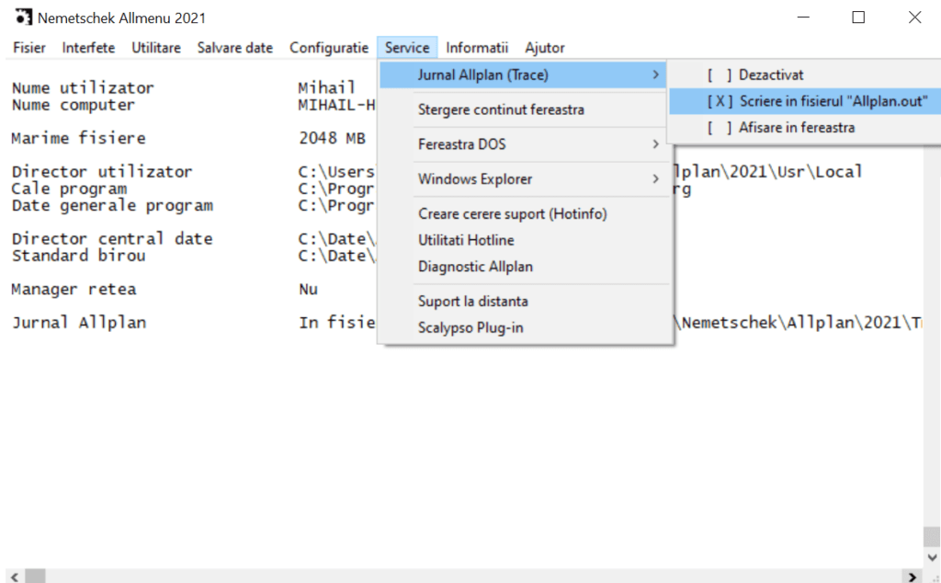
Task: Minimize the Allmenu window
Action: pos(803,17)
